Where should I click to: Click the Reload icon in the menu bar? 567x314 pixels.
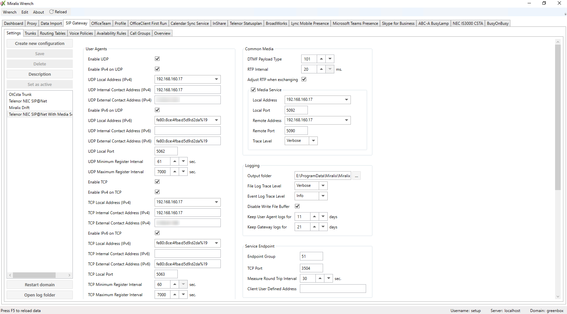click(x=51, y=12)
